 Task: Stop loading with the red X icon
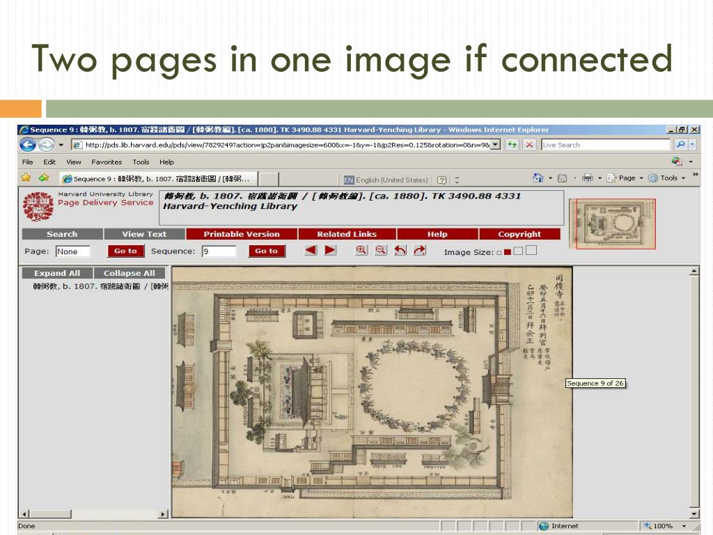pos(529,145)
